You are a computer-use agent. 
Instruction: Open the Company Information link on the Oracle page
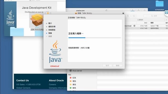(58, 88)
